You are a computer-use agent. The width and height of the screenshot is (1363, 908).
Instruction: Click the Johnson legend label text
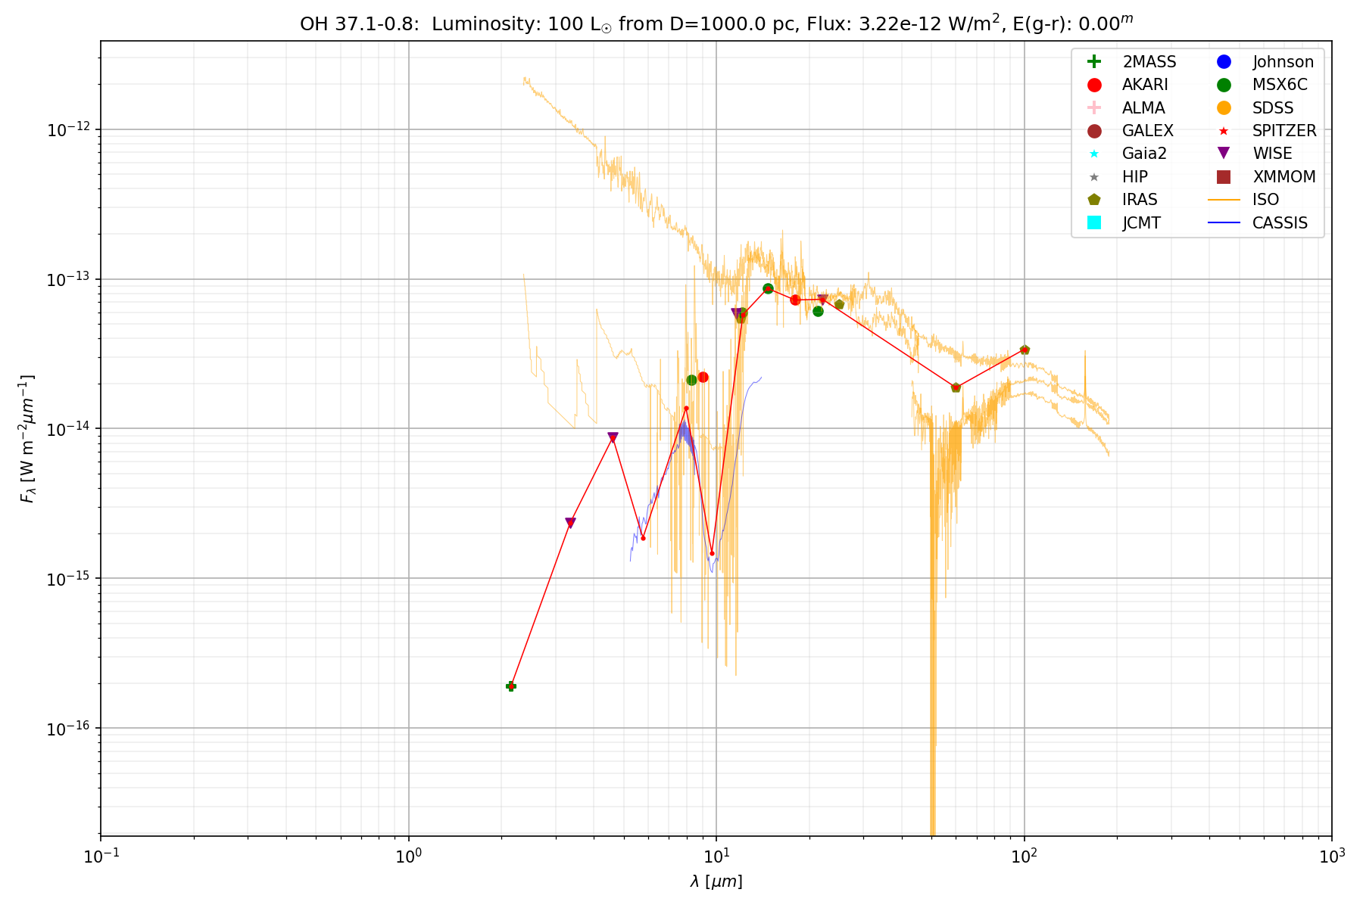point(1283,62)
